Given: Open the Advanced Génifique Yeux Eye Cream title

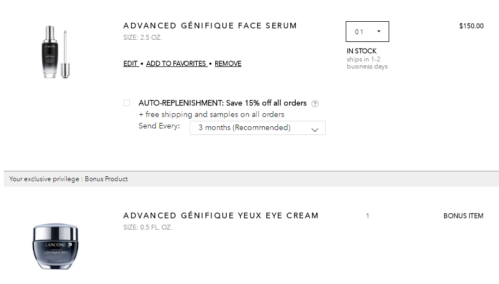Looking at the screenshot, I should (221, 215).
